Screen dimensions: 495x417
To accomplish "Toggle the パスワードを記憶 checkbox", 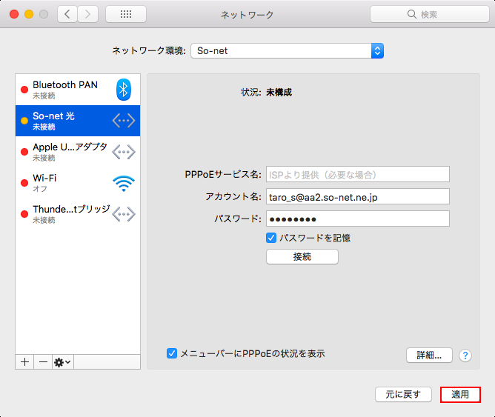I will coord(271,238).
